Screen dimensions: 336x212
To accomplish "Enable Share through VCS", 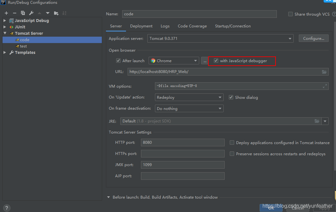I will (290, 14).
